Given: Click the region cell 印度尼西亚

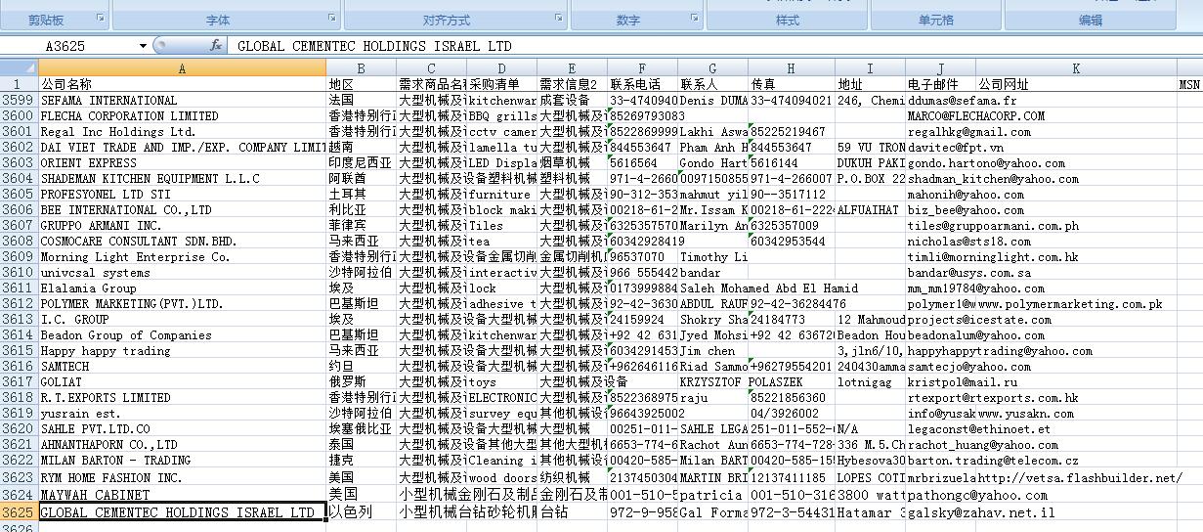Looking at the screenshot, I should point(362,162).
